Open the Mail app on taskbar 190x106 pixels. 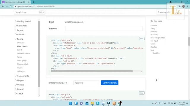[87, 103]
